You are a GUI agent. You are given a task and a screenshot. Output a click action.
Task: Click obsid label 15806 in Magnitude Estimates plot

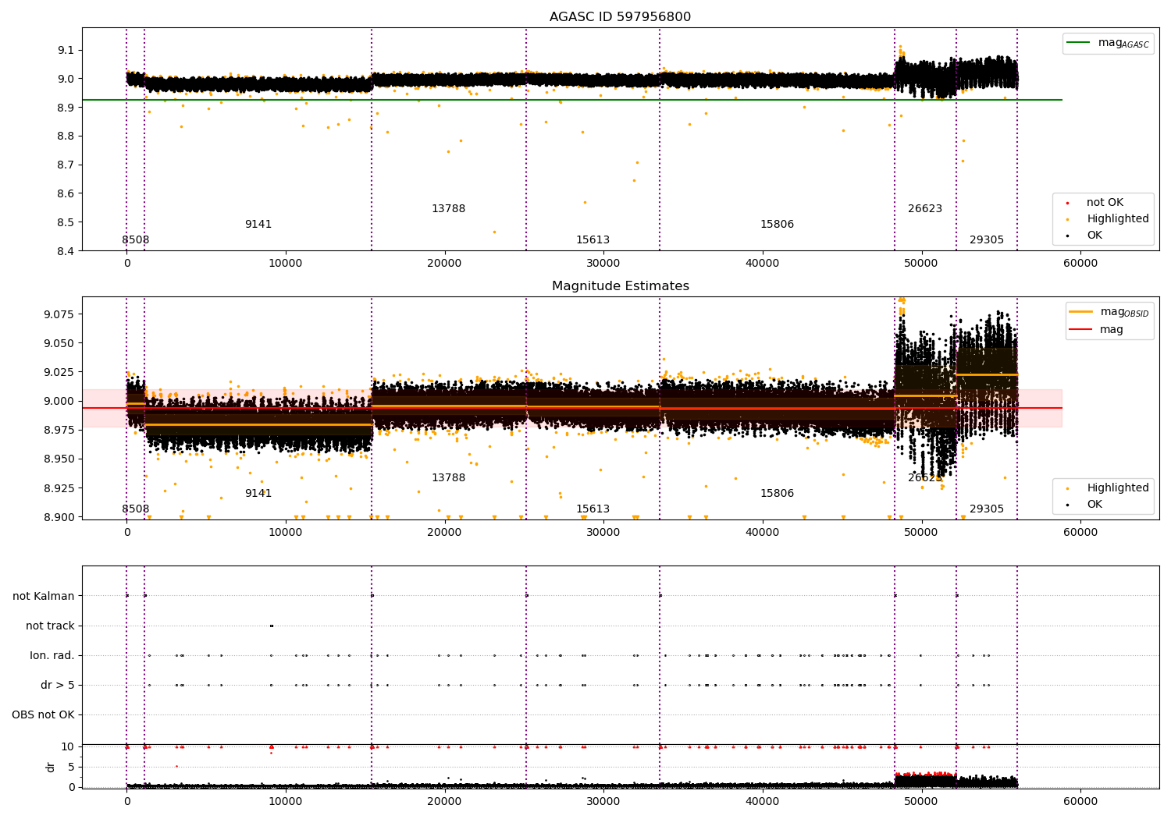pyautogui.click(x=777, y=494)
